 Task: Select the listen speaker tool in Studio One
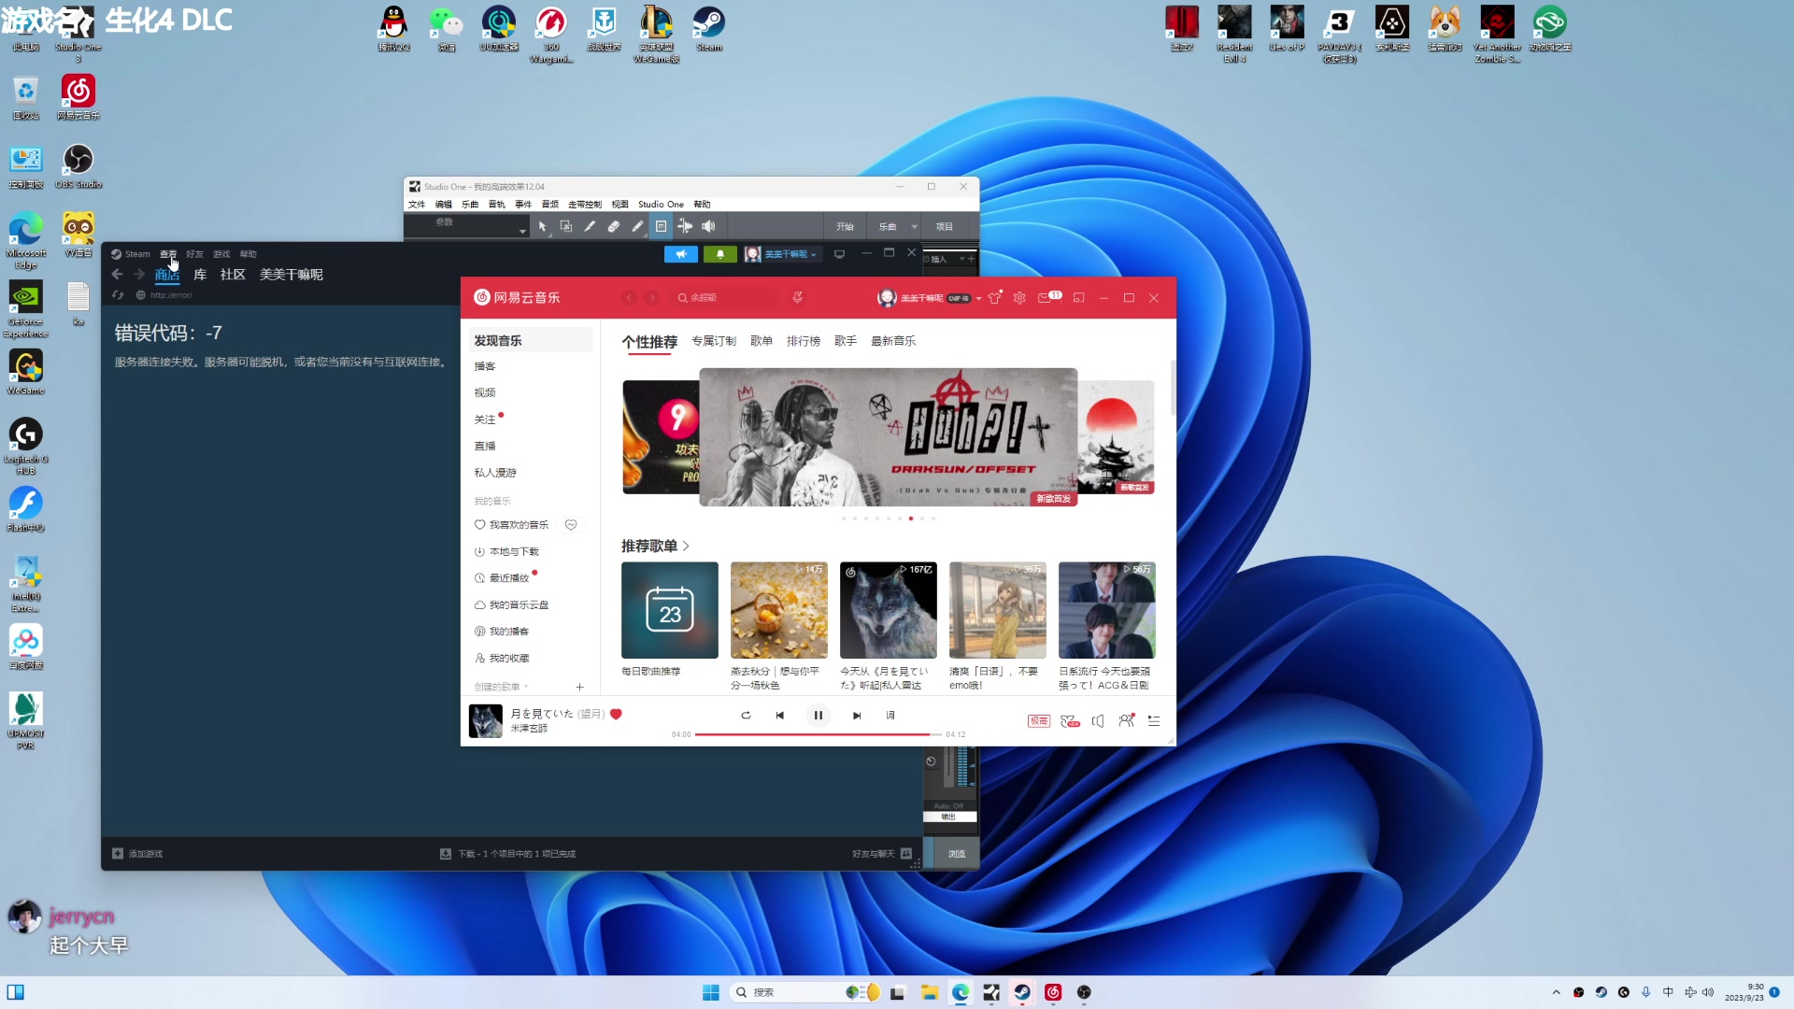(708, 226)
